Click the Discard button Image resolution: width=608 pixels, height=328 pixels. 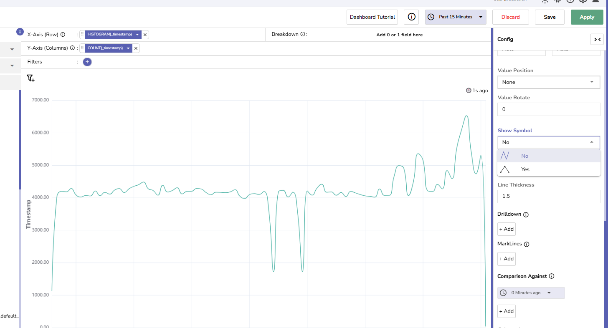pyautogui.click(x=510, y=17)
